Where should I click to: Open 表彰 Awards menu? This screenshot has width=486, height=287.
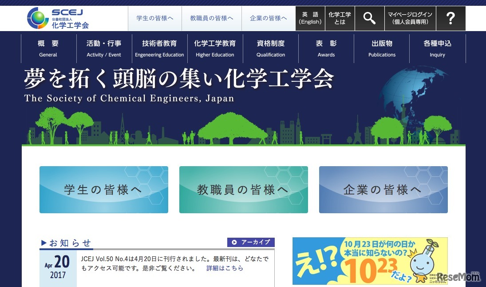(x=326, y=48)
